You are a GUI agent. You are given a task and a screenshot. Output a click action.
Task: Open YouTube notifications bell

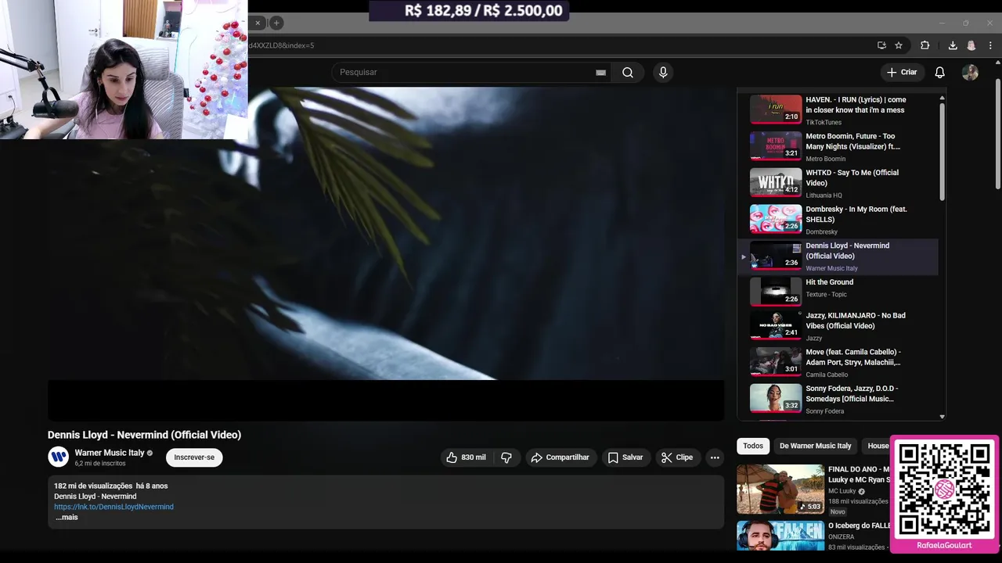point(939,72)
